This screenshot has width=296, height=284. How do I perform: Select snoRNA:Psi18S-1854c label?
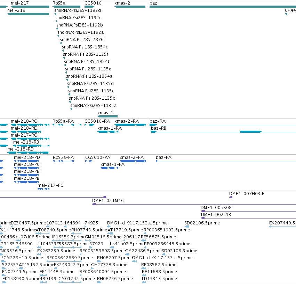(85, 47)
